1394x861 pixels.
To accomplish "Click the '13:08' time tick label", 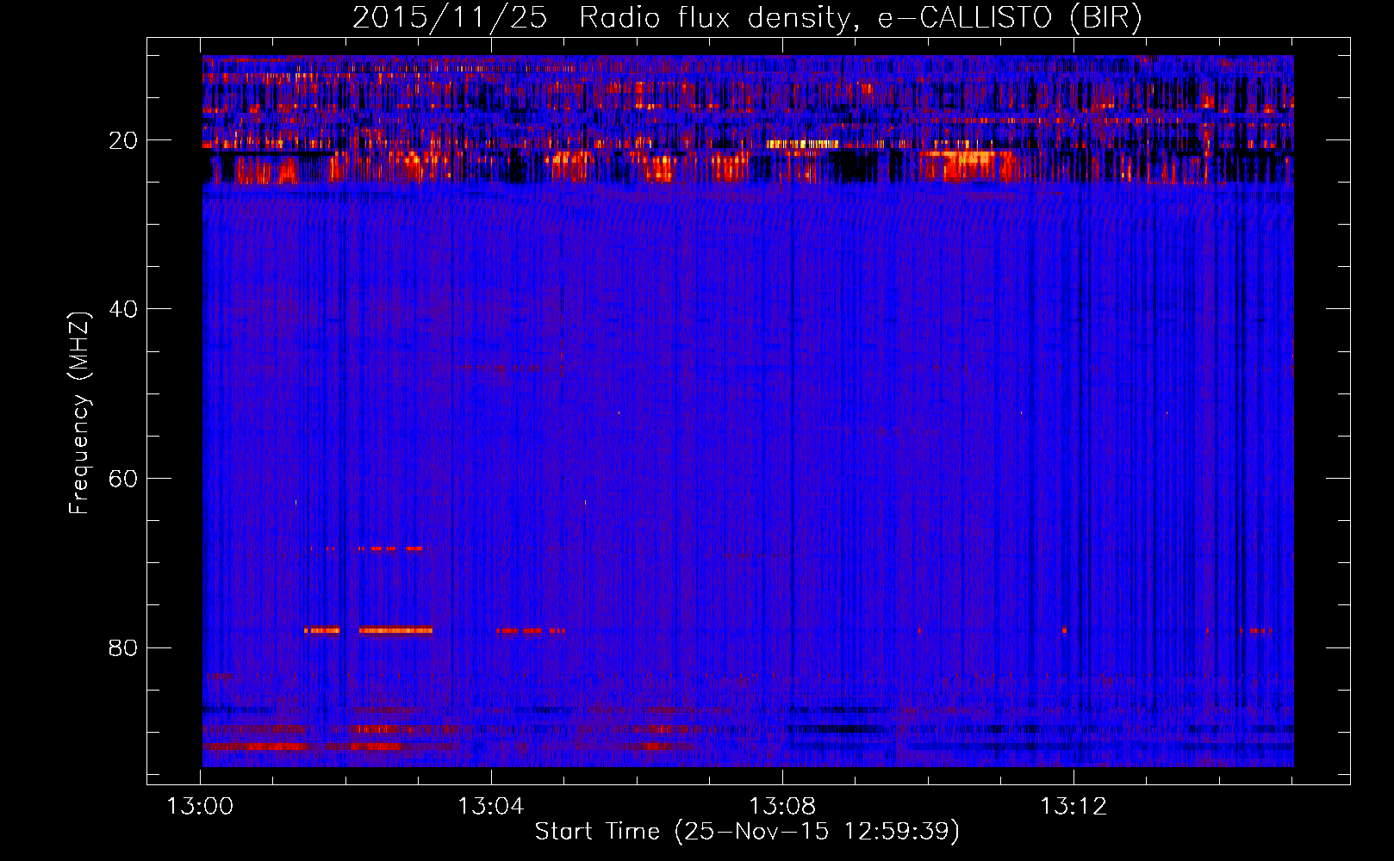I will (x=782, y=807).
